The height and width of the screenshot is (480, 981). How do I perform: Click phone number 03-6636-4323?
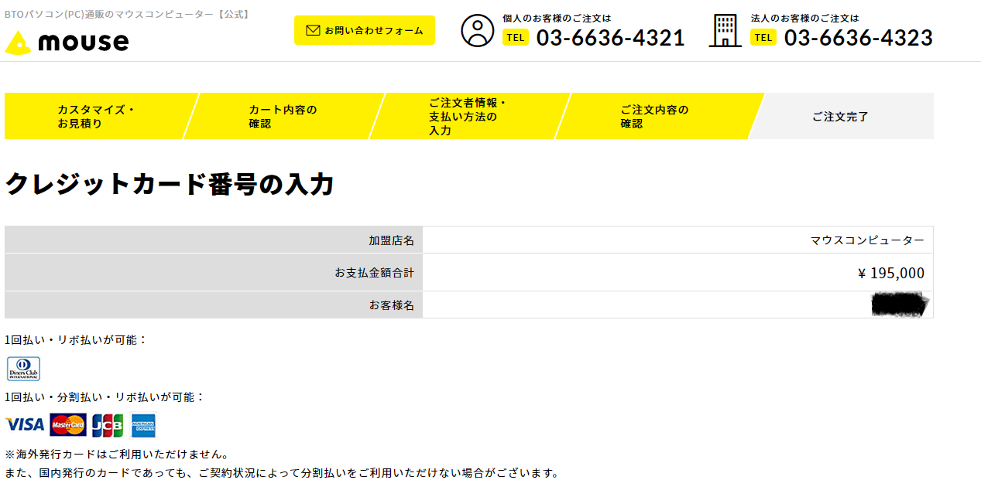858,38
